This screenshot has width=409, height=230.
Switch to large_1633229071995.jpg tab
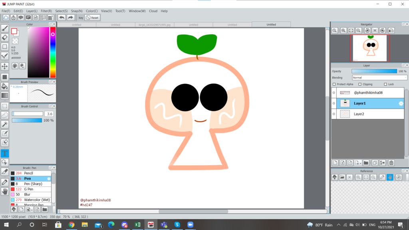click(x=155, y=25)
